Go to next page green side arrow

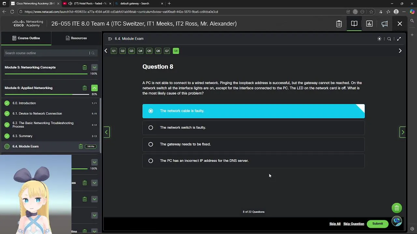point(403,132)
